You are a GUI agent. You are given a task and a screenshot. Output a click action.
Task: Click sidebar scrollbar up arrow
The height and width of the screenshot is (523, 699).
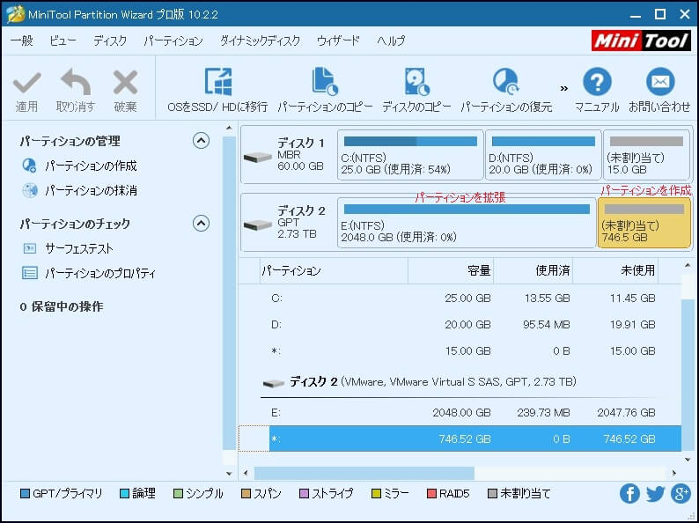click(x=229, y=129)
